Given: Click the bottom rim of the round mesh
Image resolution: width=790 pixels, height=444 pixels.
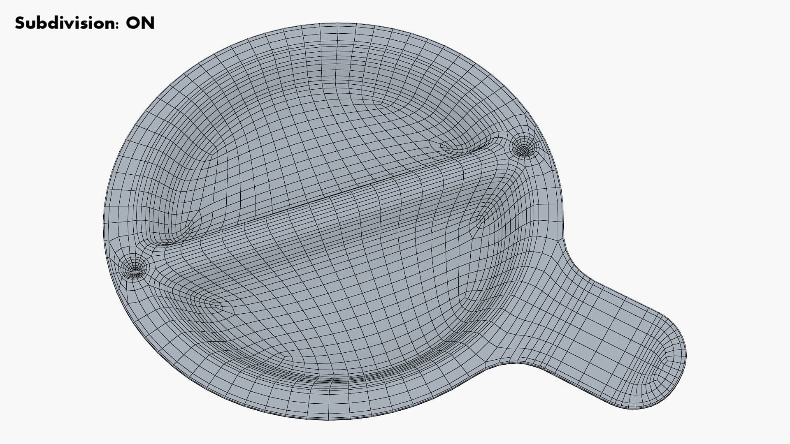Looking at the screenshot, I should 329,418.
